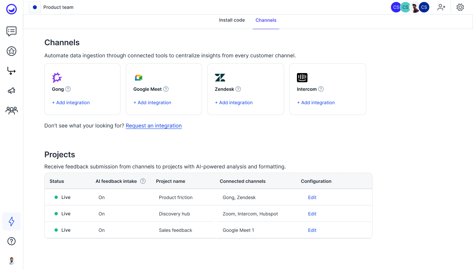
Task: Open workspace settings via the gear icon
Action: [460, 7]
